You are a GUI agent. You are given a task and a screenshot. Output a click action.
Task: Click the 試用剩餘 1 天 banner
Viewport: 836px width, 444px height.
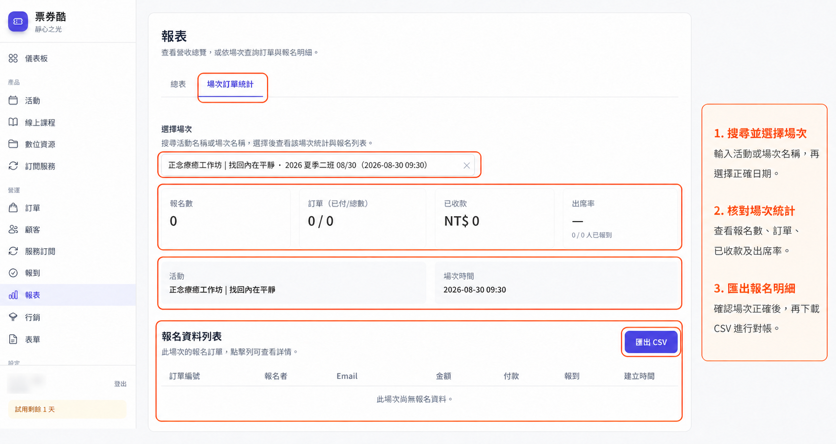coord(68,409)
